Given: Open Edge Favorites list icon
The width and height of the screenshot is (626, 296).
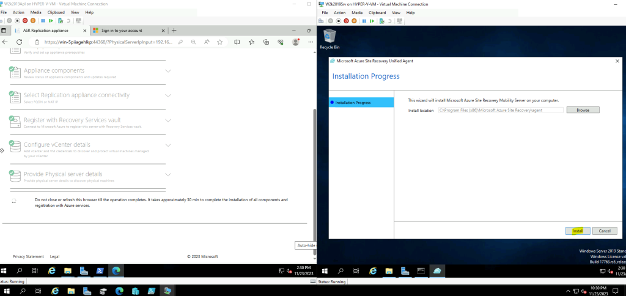Looking at the screenshot, I should pyautogui.click(x=251, y=42).
